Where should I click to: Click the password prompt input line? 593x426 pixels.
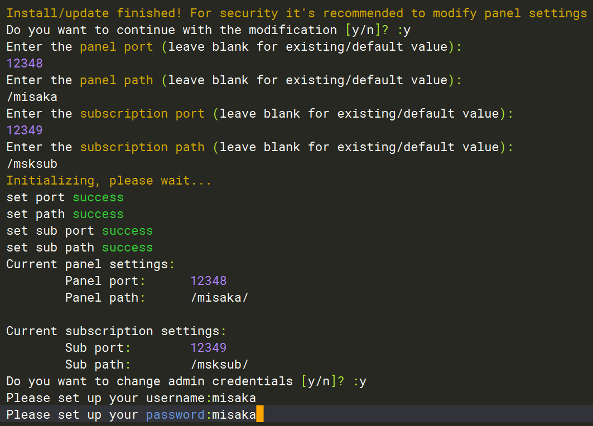point(131,415)
